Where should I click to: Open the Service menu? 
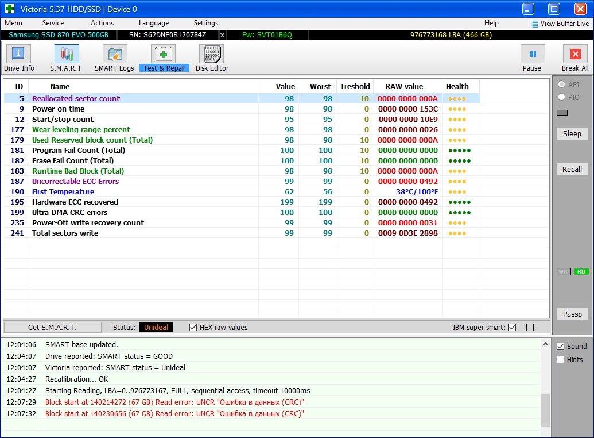tap(53, 23)
